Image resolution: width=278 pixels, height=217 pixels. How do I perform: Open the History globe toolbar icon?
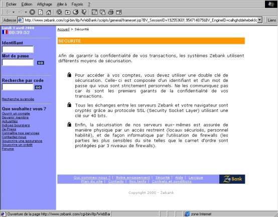pos(76,12)
